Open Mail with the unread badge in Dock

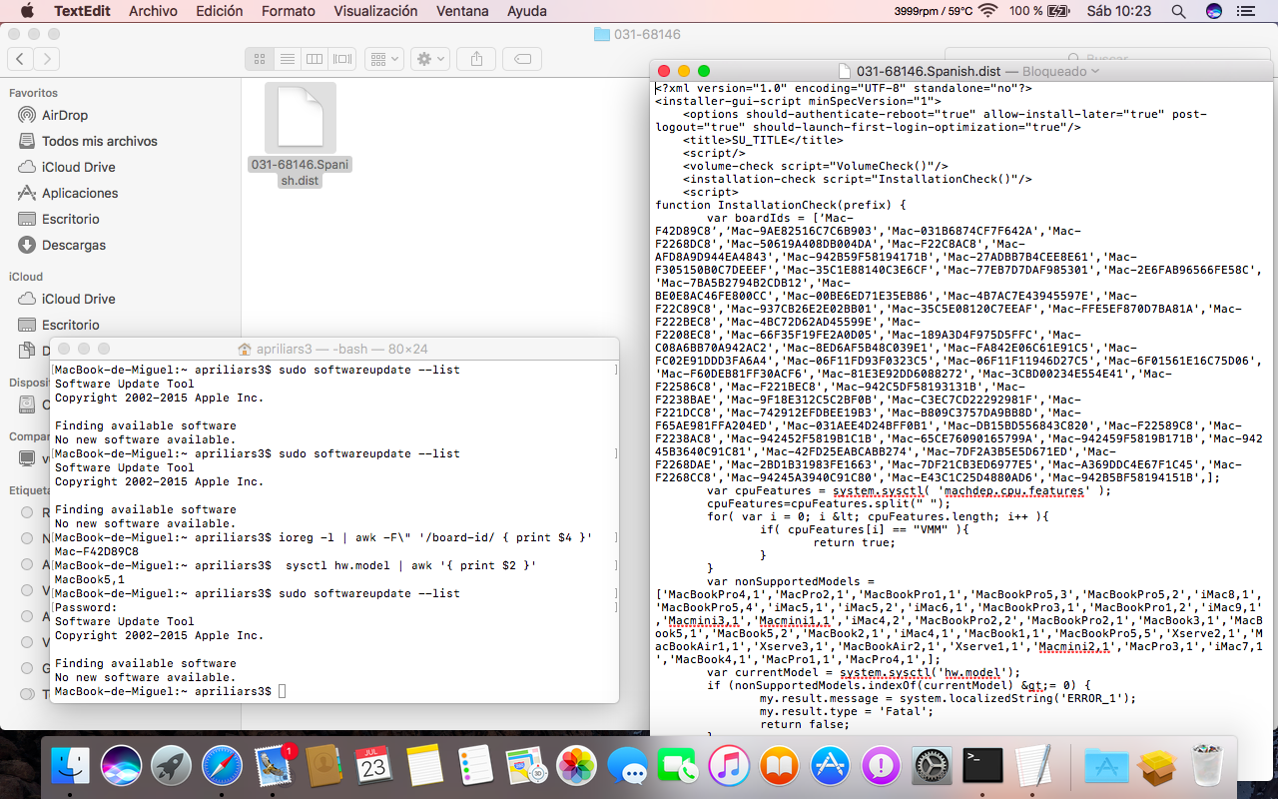pos(273,766)
